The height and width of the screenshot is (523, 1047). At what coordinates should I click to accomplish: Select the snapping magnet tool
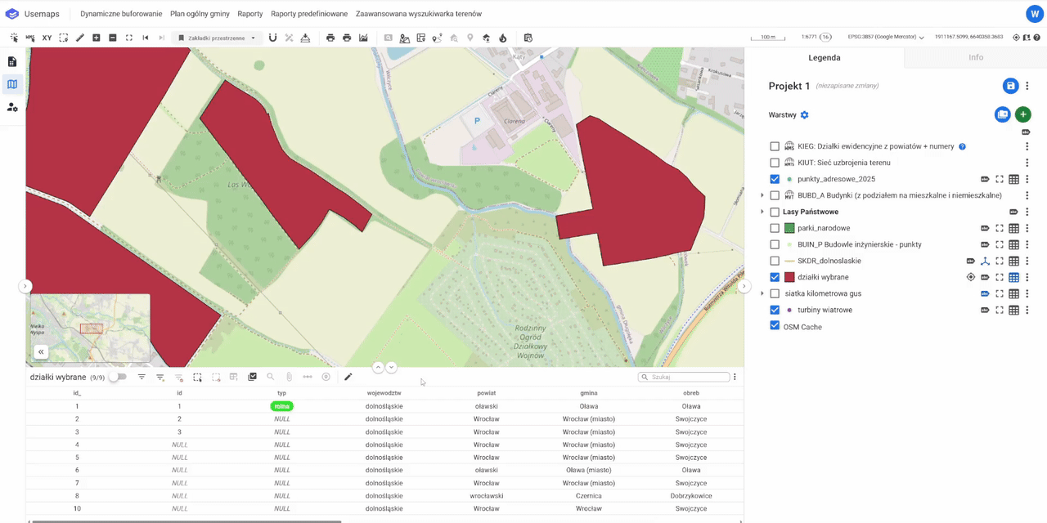pyautogui.click(x=272, y=38)
